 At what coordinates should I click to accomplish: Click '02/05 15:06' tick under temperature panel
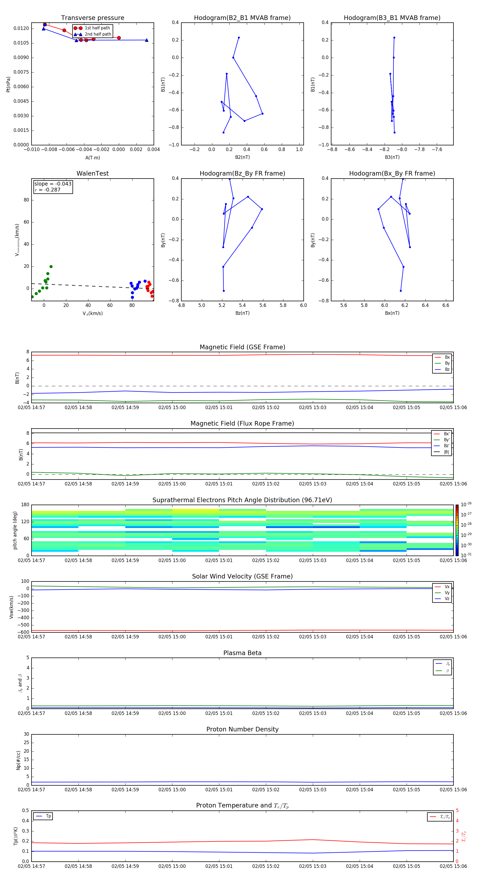(453, 866)
